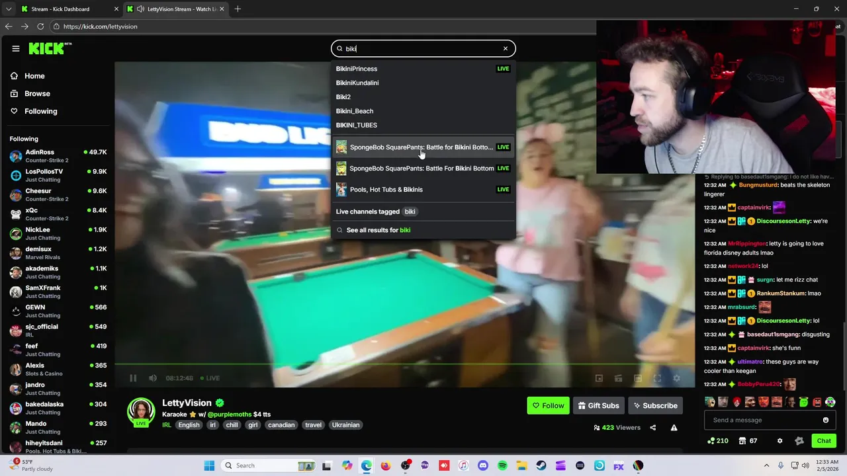Click the channel points icon showing 210
The height and width of the screenshot is (476, 847).
(x=718, y=441)
